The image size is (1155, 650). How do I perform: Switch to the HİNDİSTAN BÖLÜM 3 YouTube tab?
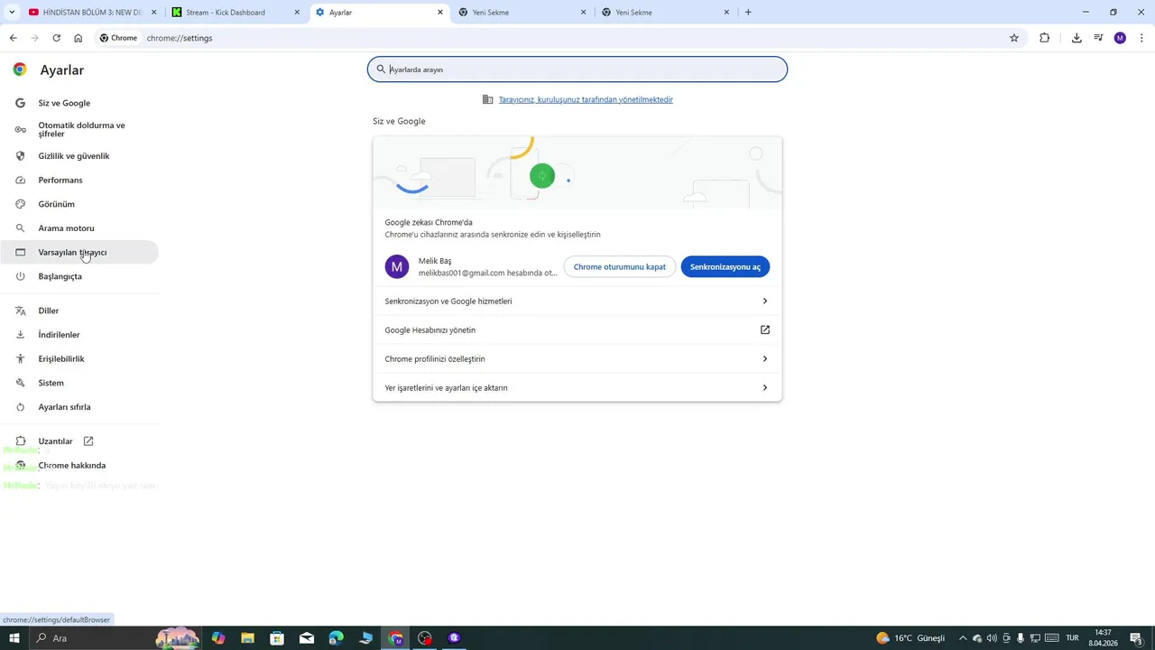[x=90, y=13]
